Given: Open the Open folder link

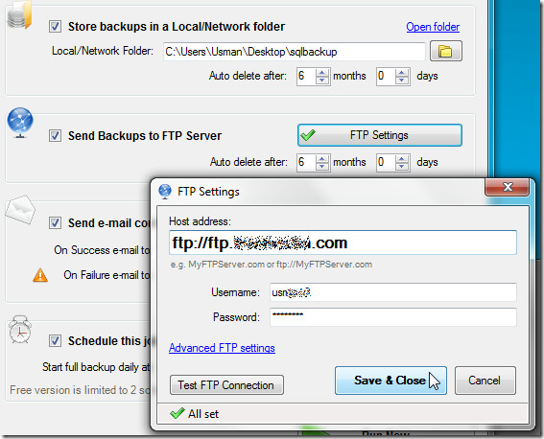Looking at the screenshot, I should point(433,27).
